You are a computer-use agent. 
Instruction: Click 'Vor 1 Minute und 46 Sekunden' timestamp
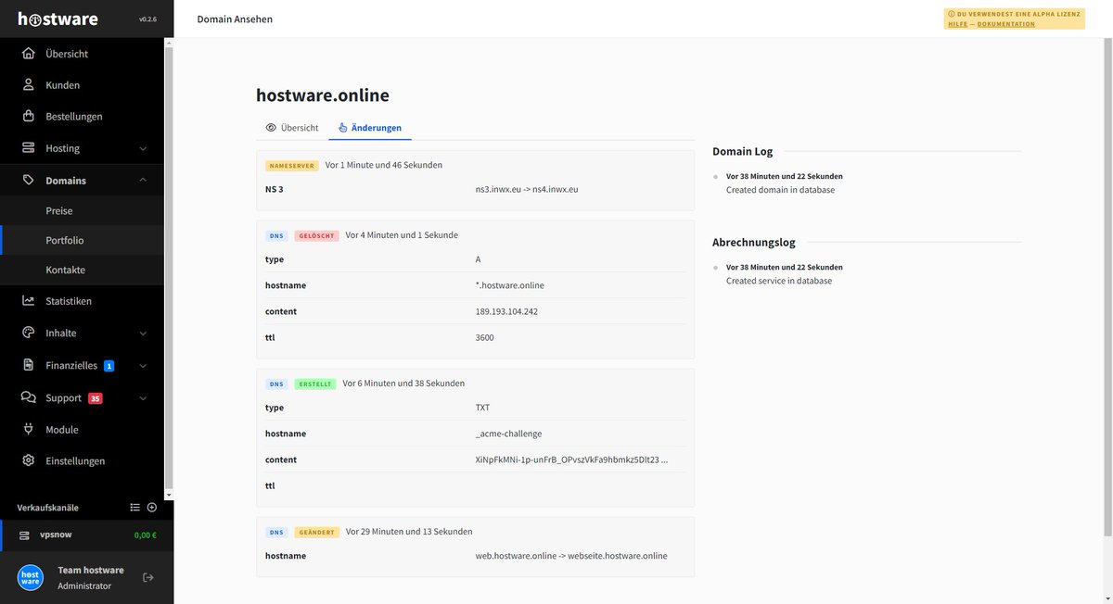pyautogui.click(x=384, y=165)
